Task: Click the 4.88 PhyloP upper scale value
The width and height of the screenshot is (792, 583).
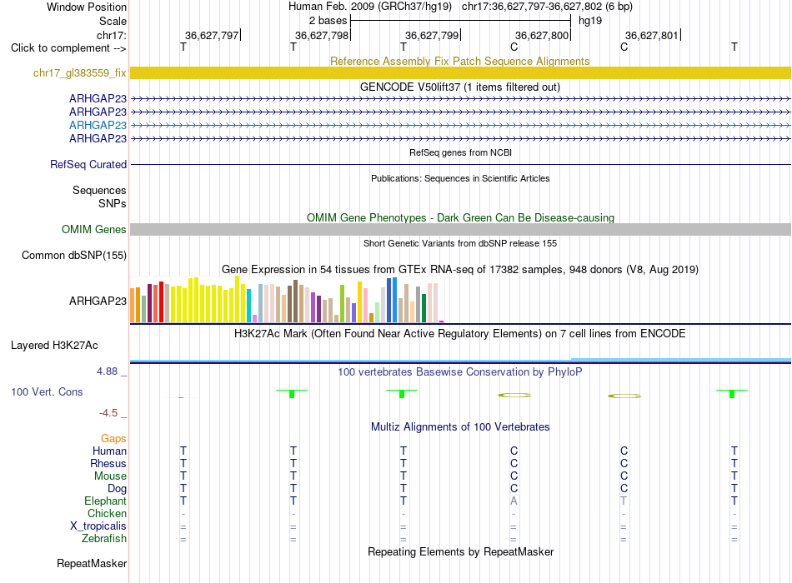Action: pos(107,371)
